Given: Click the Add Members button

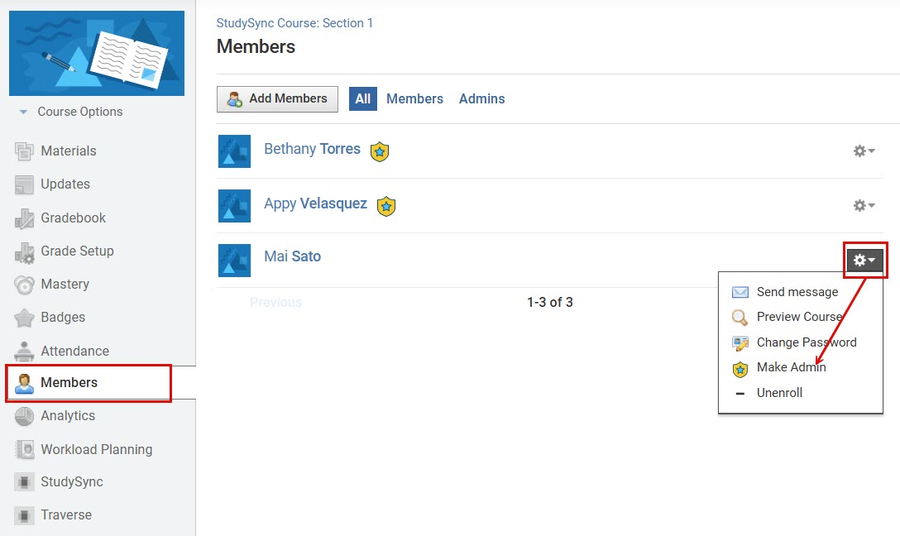Looking at the screenshot, I should (277, 98).
